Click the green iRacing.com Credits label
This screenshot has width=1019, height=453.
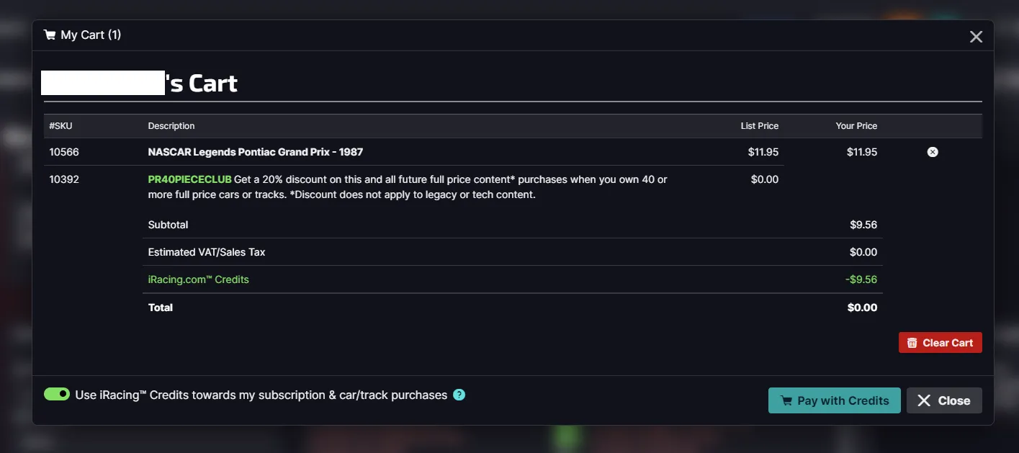[x=198, y=279]
